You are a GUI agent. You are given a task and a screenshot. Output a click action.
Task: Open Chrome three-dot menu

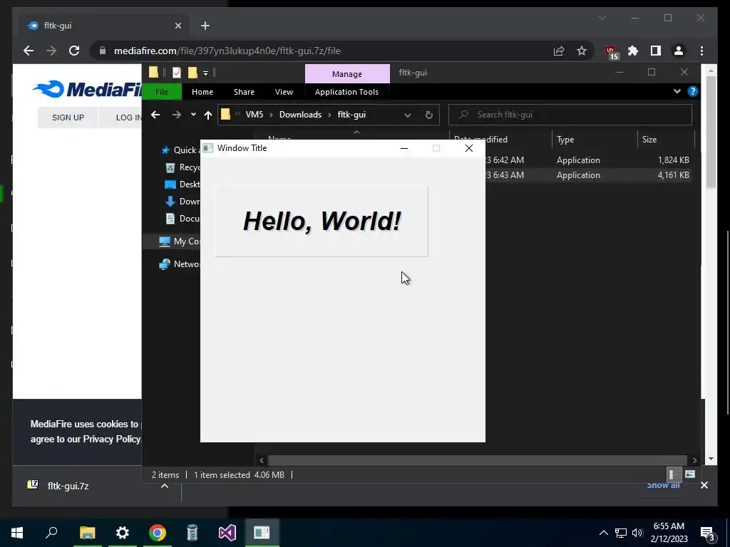tap(701, 51)
